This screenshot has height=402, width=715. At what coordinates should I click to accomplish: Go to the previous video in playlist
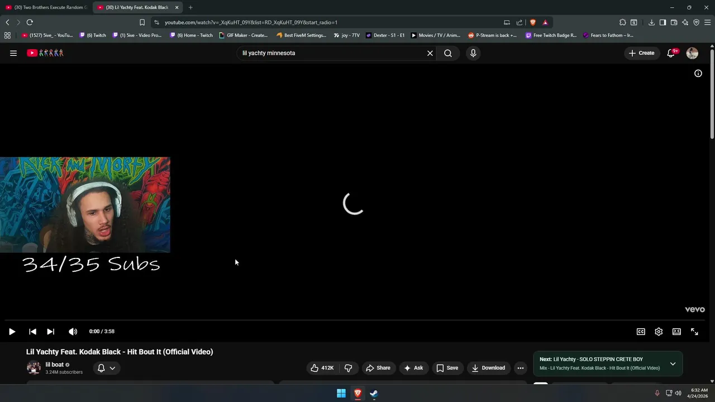point(33,332)
